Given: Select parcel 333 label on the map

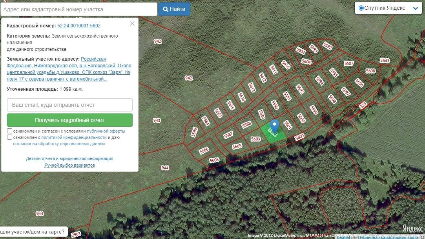Looking at the screenshot, I should click(363, 105).
